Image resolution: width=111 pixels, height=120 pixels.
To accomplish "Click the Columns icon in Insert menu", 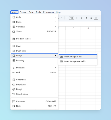I will point(14,27).
